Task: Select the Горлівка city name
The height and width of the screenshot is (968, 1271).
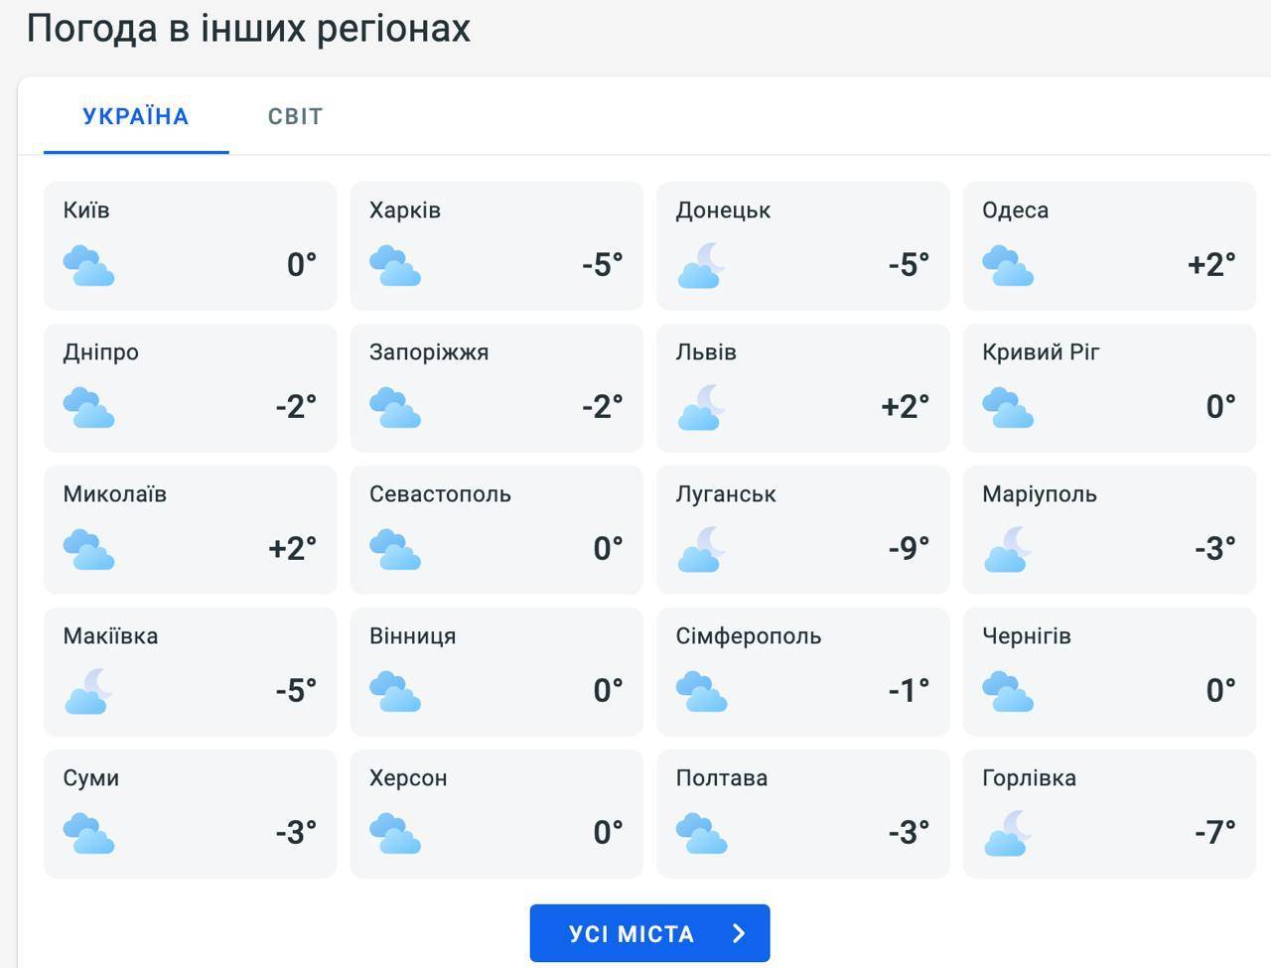Action: pos(1029,778)
